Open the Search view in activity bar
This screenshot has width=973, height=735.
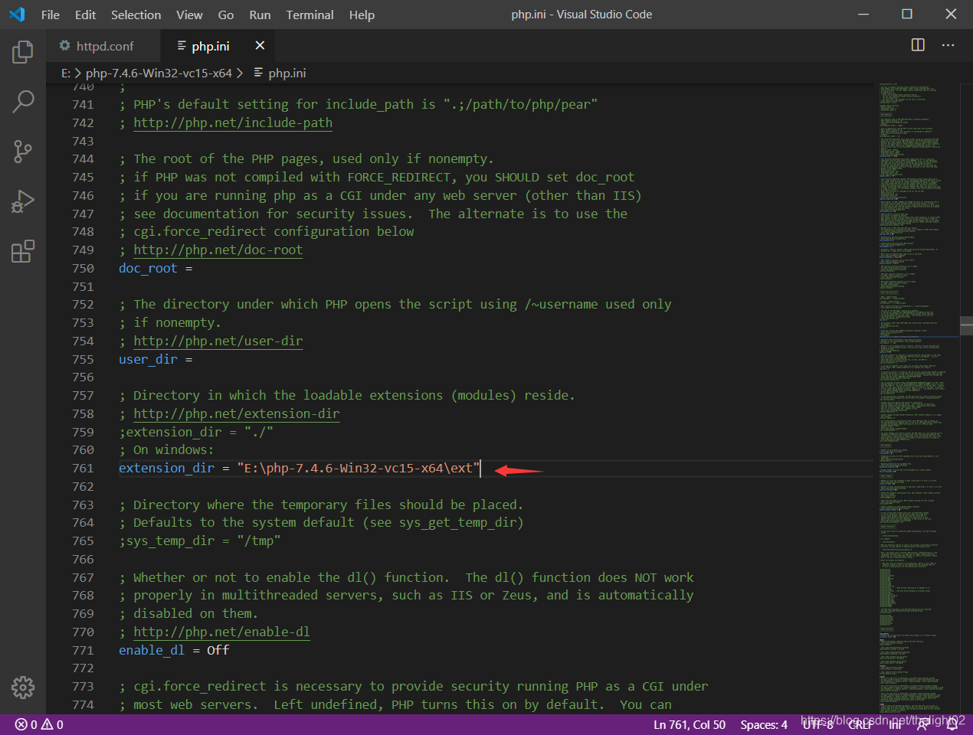[23, 102]
